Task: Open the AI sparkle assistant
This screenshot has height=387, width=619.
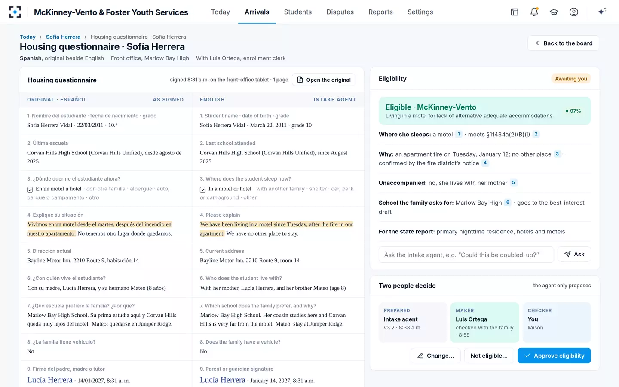Action: tap(602, 12)
